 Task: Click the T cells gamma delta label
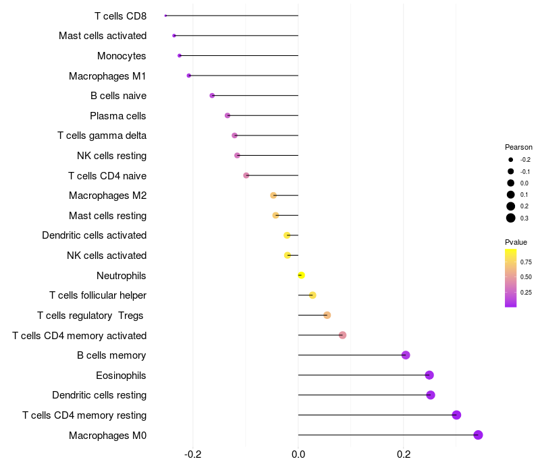(102, 136)
